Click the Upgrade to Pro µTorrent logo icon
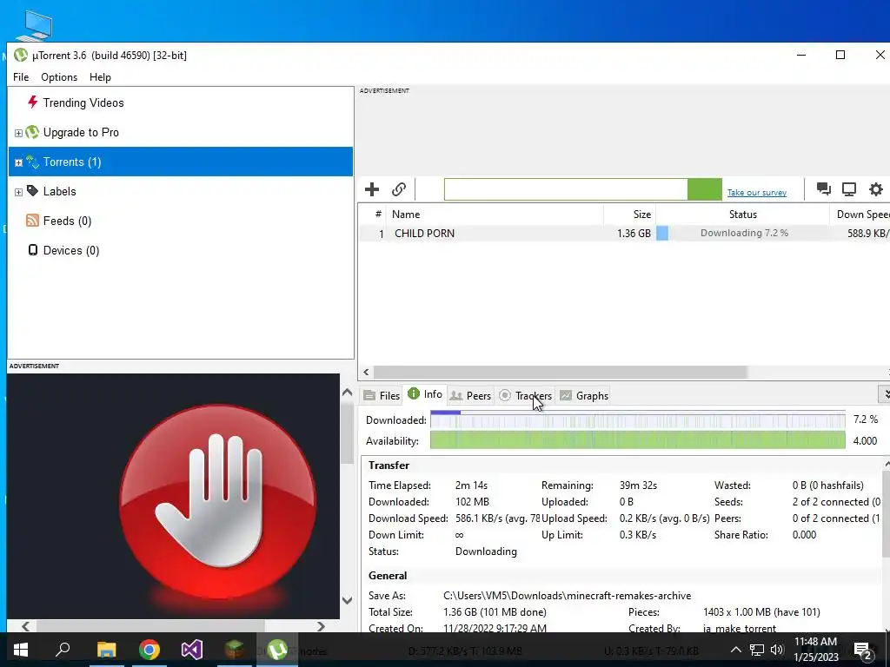890x667 pixels. (x=32, y=132)
